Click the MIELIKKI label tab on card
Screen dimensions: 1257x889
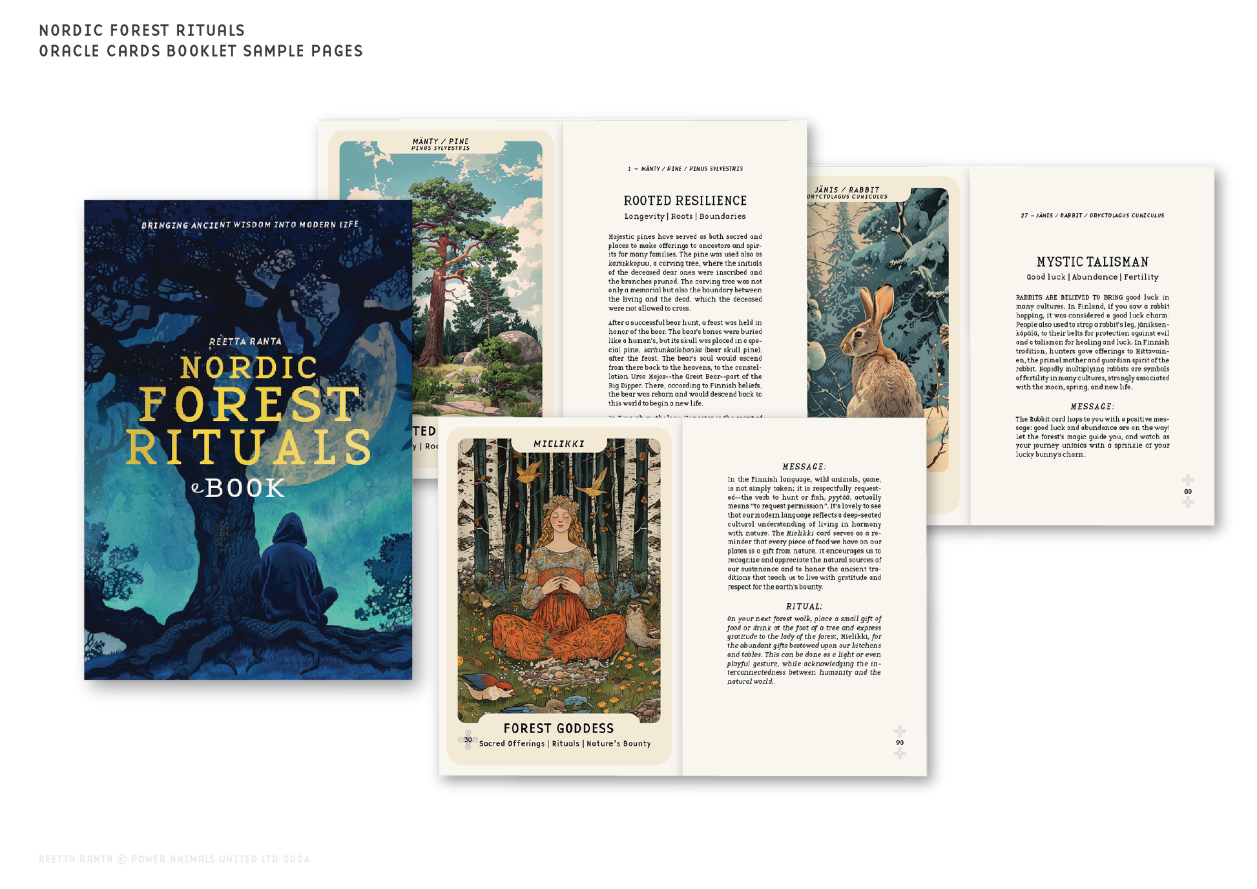coord(559,444)
